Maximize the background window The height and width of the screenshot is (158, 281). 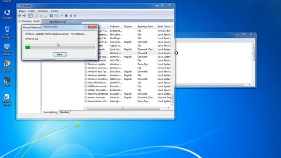tap(244, 34)
